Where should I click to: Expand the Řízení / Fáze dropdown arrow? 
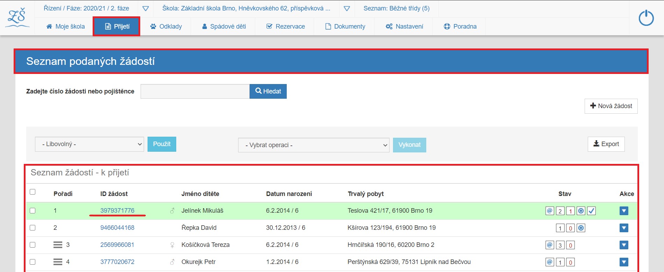(x=146, y=8)
